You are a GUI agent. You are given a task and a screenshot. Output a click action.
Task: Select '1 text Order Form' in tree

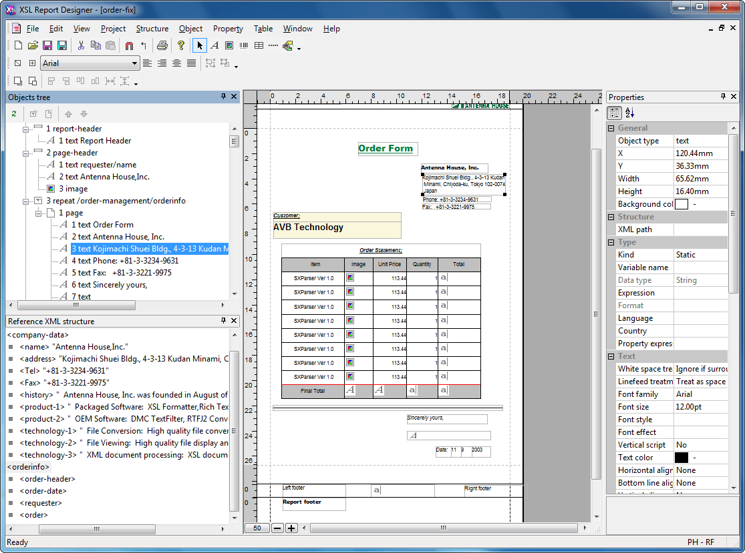(102, 224)
